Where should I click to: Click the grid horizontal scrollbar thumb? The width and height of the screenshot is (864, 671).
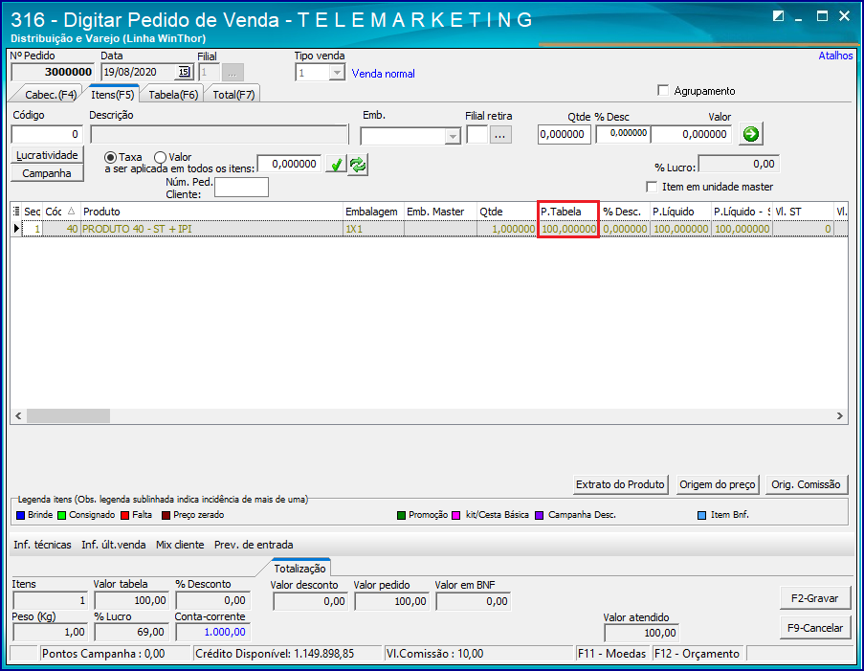tap(68, 415)
